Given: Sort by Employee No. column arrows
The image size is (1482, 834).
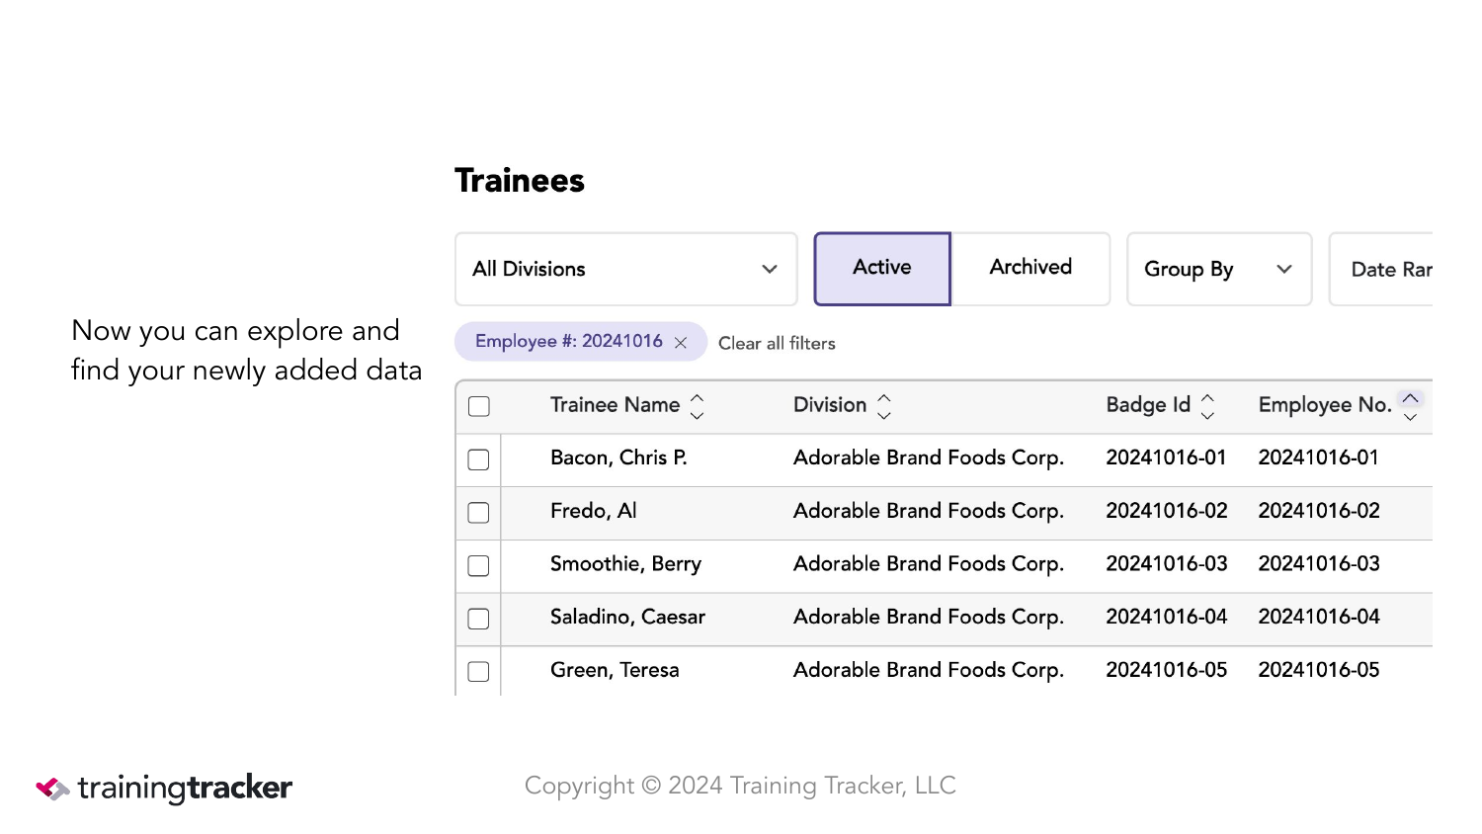Looking at the screenshot, I should [1411, 406].
